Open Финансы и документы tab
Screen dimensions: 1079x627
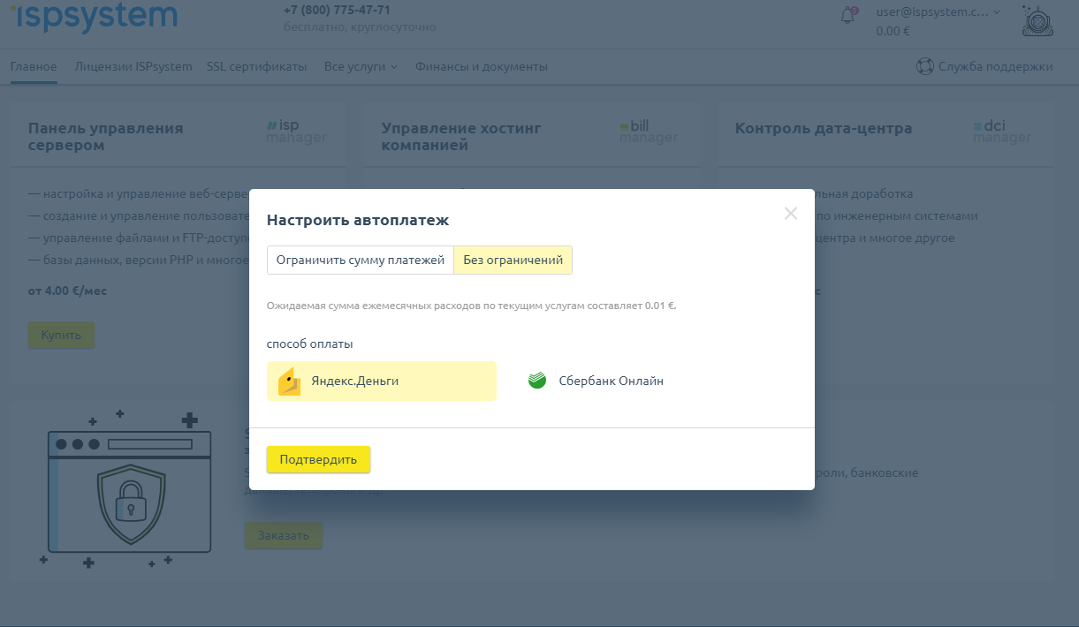(x=482, y=66)
